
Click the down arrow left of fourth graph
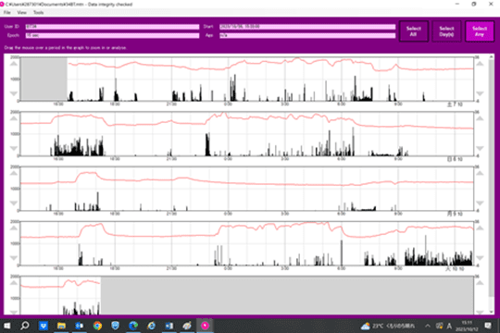pos(13,258)
